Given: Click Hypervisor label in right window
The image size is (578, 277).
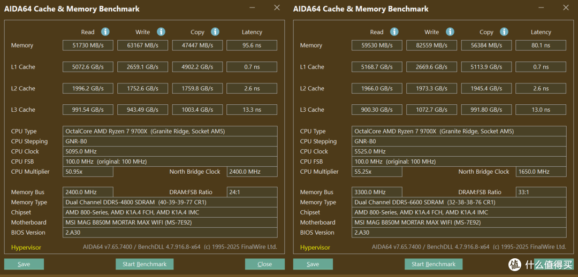Looking at the screenshot, I should coord(315,248).
